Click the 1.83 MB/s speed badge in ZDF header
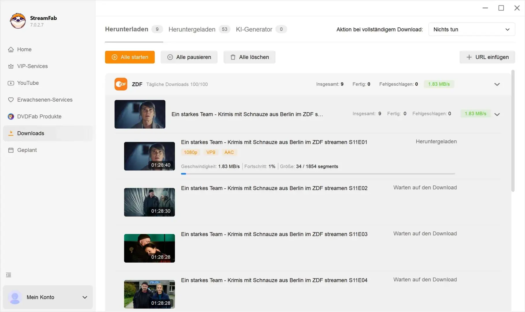Viewport: 525px width, 312px height. coord(439,84)
